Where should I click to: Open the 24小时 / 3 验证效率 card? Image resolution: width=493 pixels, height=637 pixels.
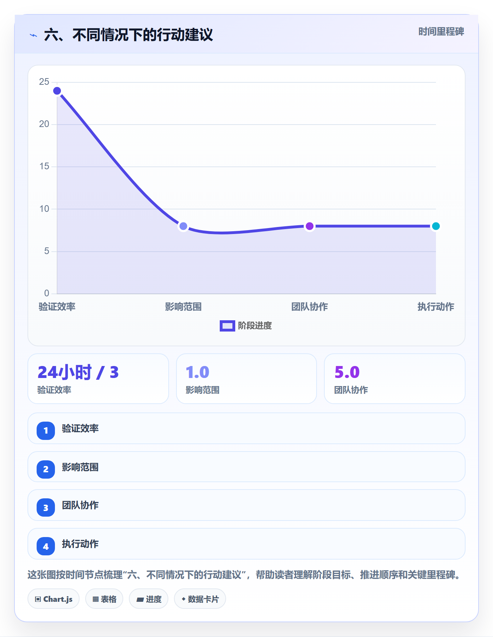[98, 379]
